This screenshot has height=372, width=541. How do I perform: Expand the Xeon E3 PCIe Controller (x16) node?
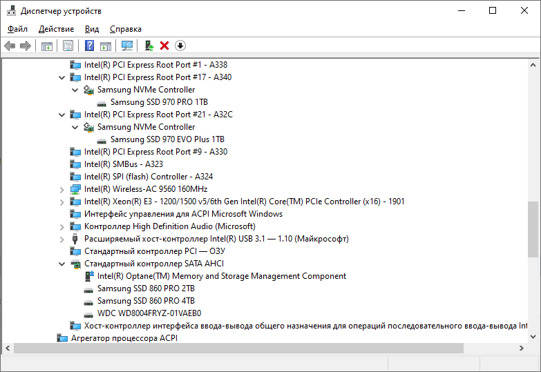point(61,202)
